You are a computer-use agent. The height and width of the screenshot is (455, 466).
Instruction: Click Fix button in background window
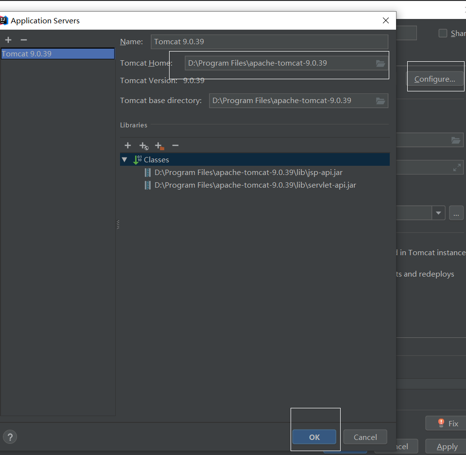tap(446, 423)
